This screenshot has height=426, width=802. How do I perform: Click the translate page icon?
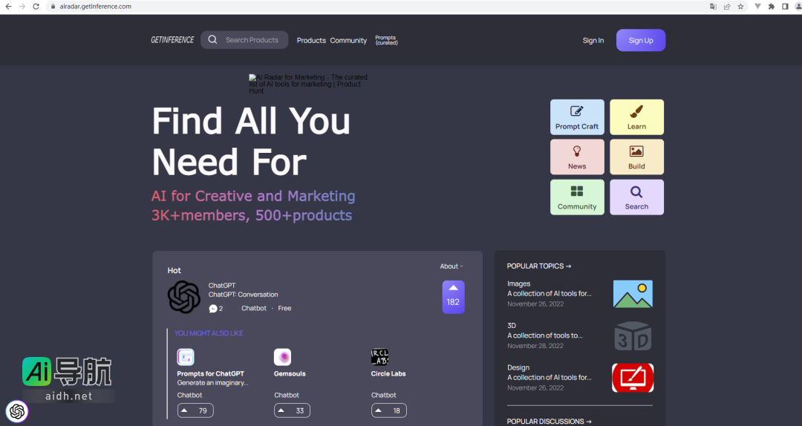713,7
